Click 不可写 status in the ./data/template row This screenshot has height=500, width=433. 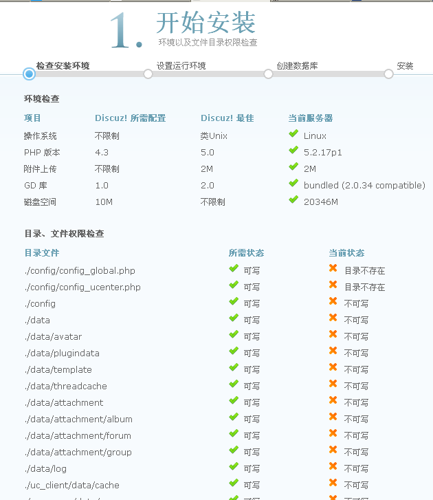click(356, 370)
